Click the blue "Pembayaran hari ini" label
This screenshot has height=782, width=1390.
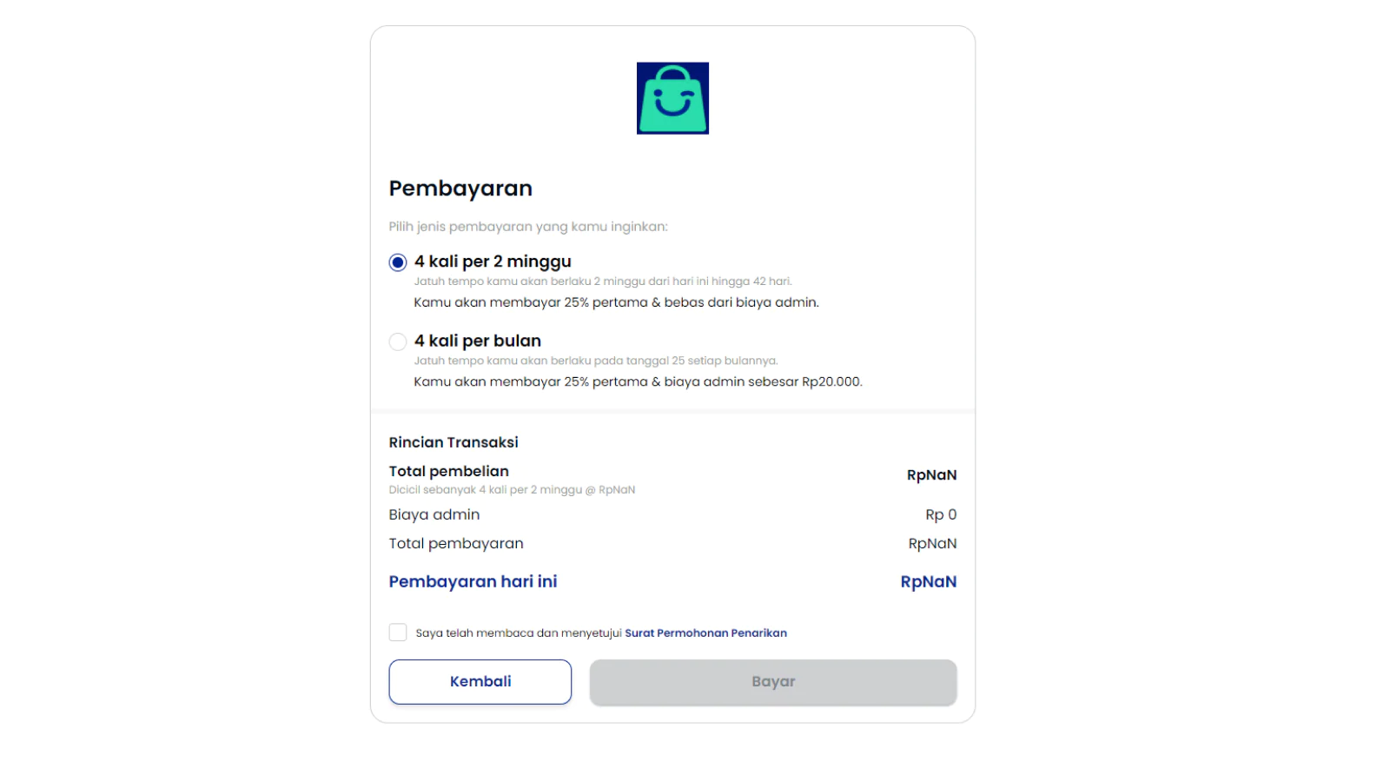click(473, 581)
